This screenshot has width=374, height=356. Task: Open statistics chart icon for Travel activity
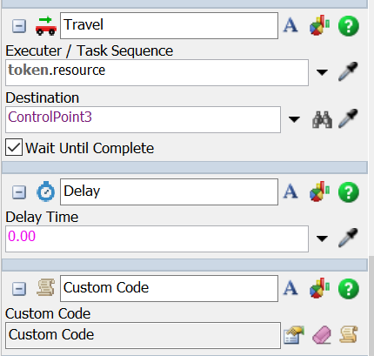(319, 25)
